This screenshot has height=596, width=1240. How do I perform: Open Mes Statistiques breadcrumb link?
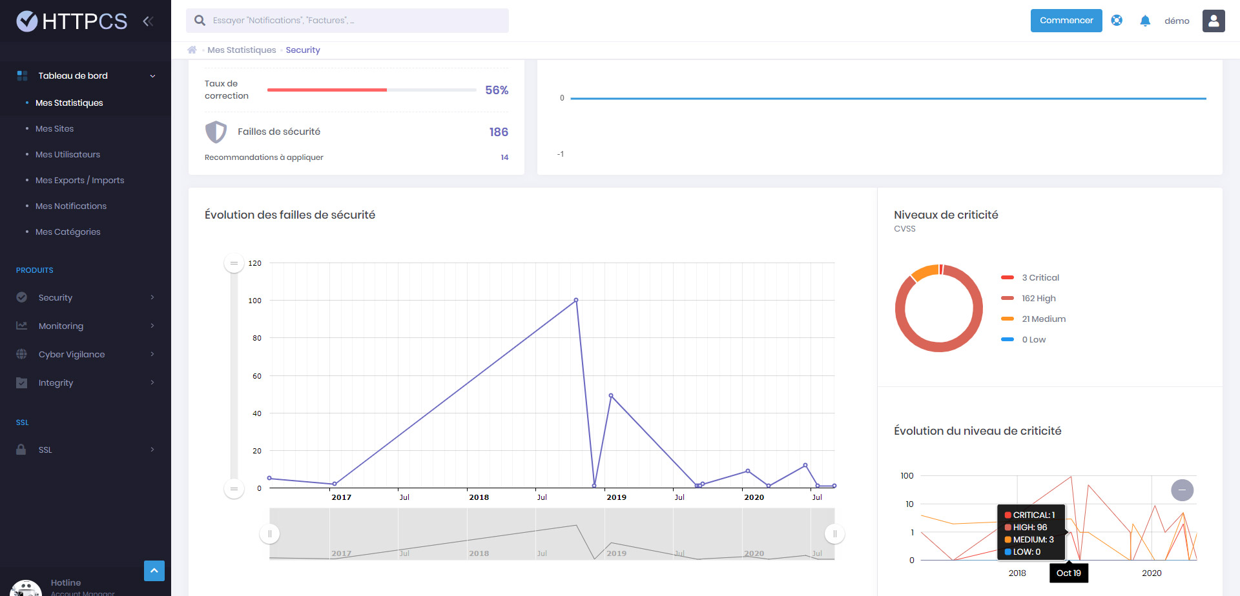coord(242,50)
